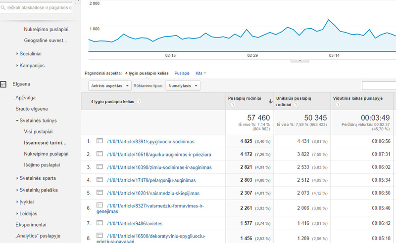Click the unique views total 50 345
Viewport: 396px width, 243px height.
[315, 118]
